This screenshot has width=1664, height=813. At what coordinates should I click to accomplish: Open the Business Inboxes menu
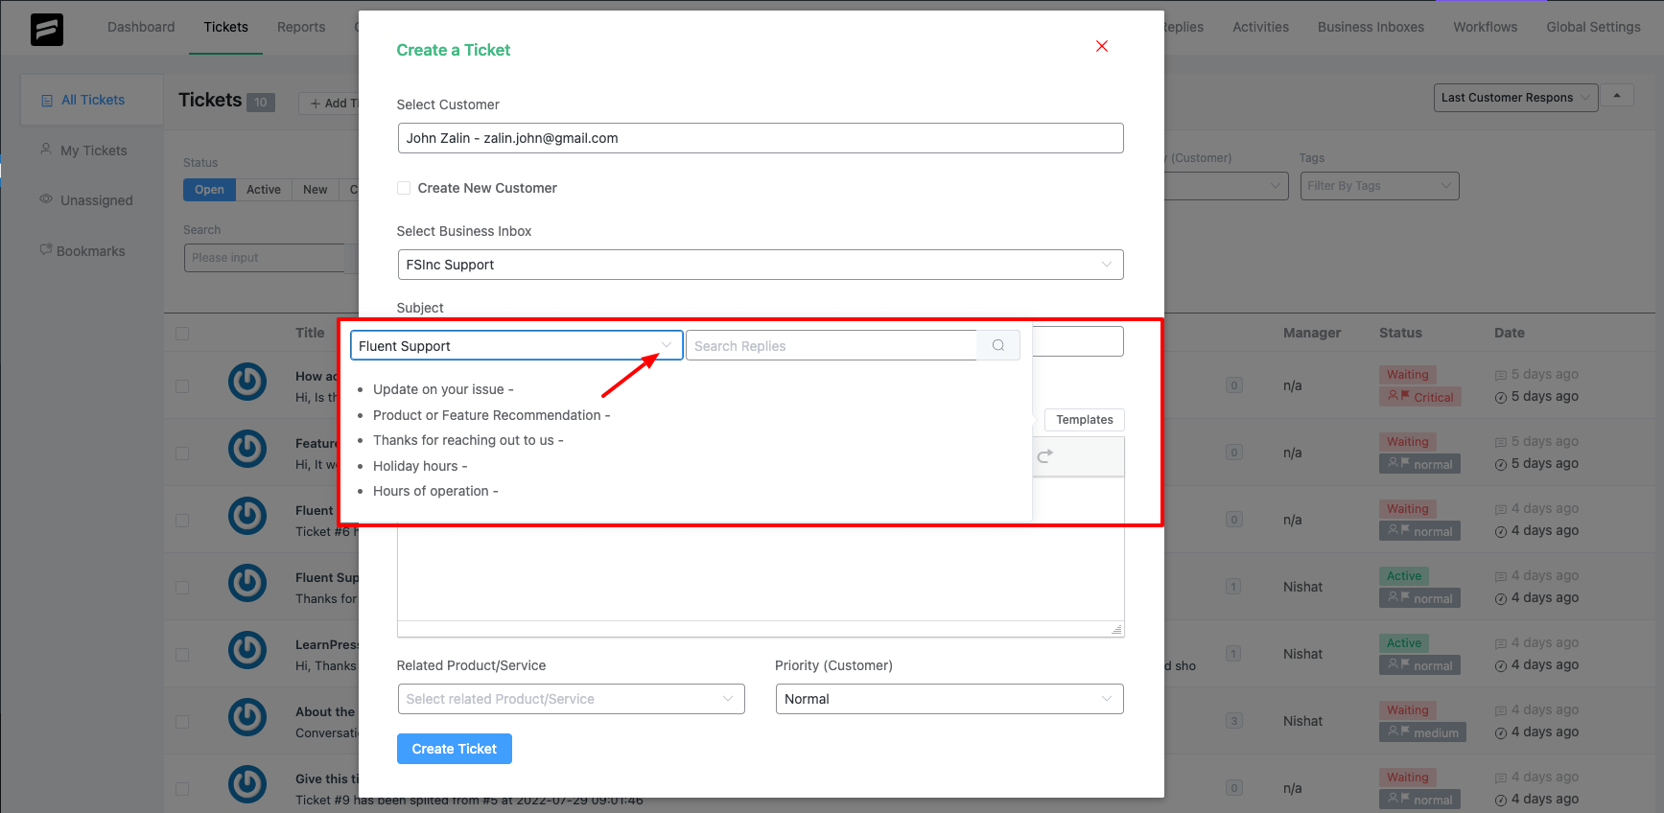[1371, 27]
